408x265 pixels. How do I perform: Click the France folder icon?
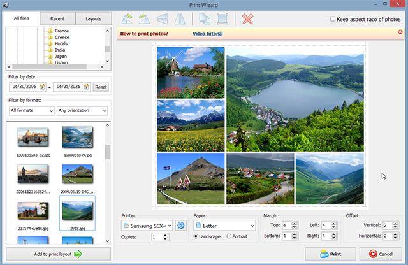[50, 31]
